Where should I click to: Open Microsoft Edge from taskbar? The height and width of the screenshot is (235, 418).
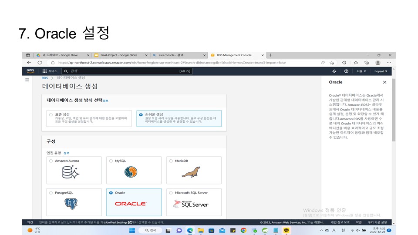(190, 231)
